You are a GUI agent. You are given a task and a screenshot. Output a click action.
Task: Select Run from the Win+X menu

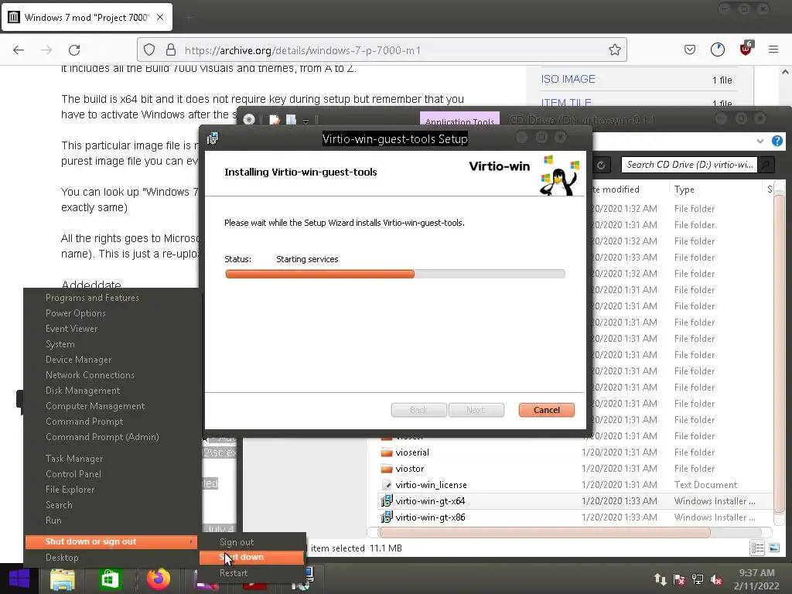[x=53, y=521]
